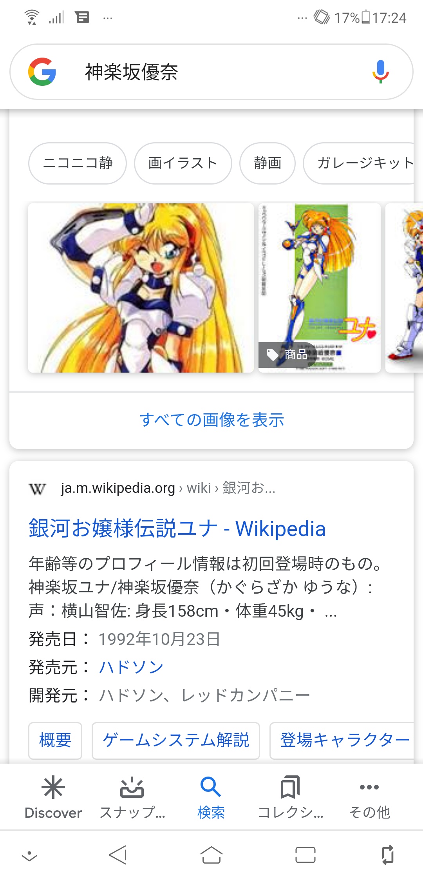Open the スナップ snapshot tab icon
This screenshot has width=423, height=880.
click(x=132, y=788)
